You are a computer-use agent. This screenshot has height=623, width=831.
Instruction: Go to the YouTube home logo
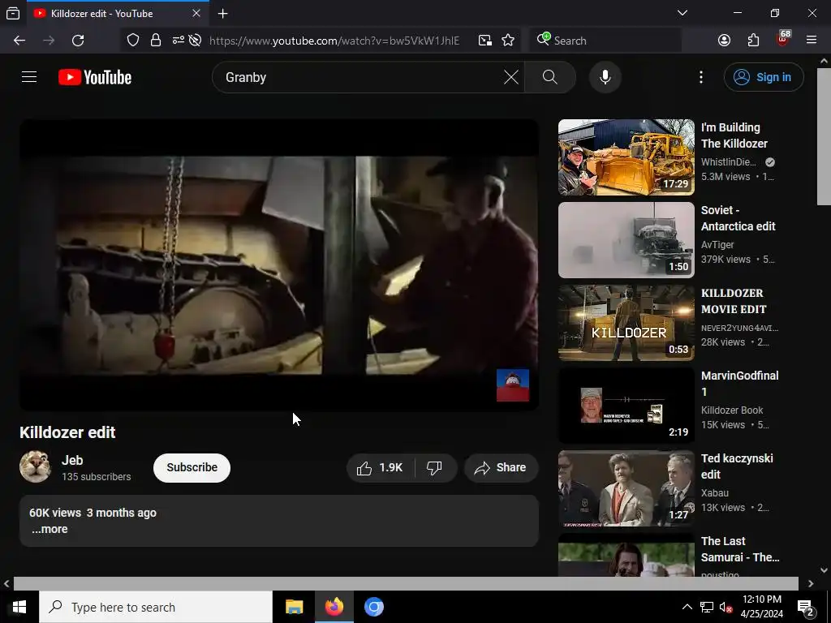point(95,77)
